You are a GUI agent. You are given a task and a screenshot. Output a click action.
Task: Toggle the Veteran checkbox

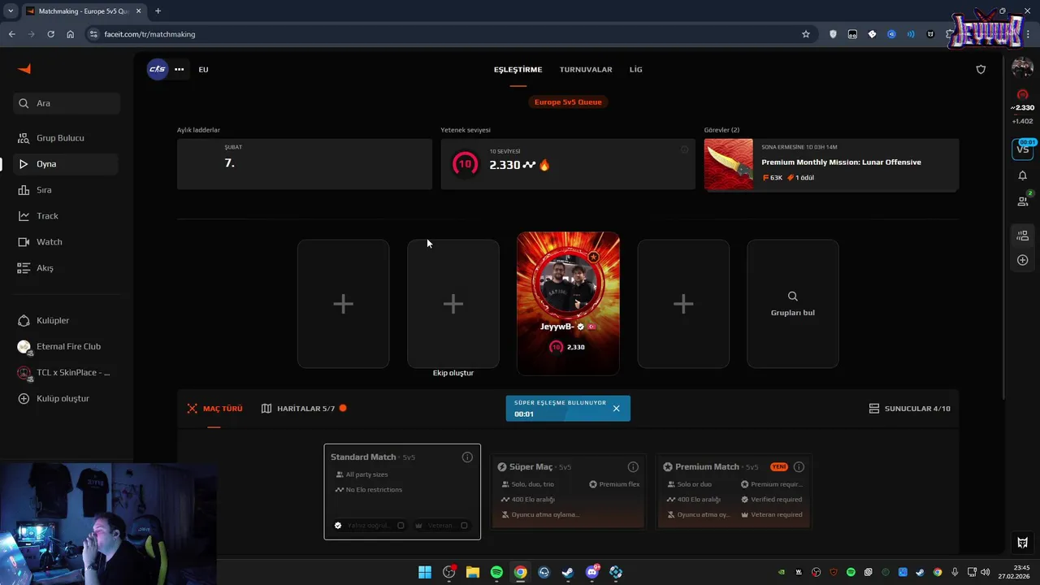(464, 526)
